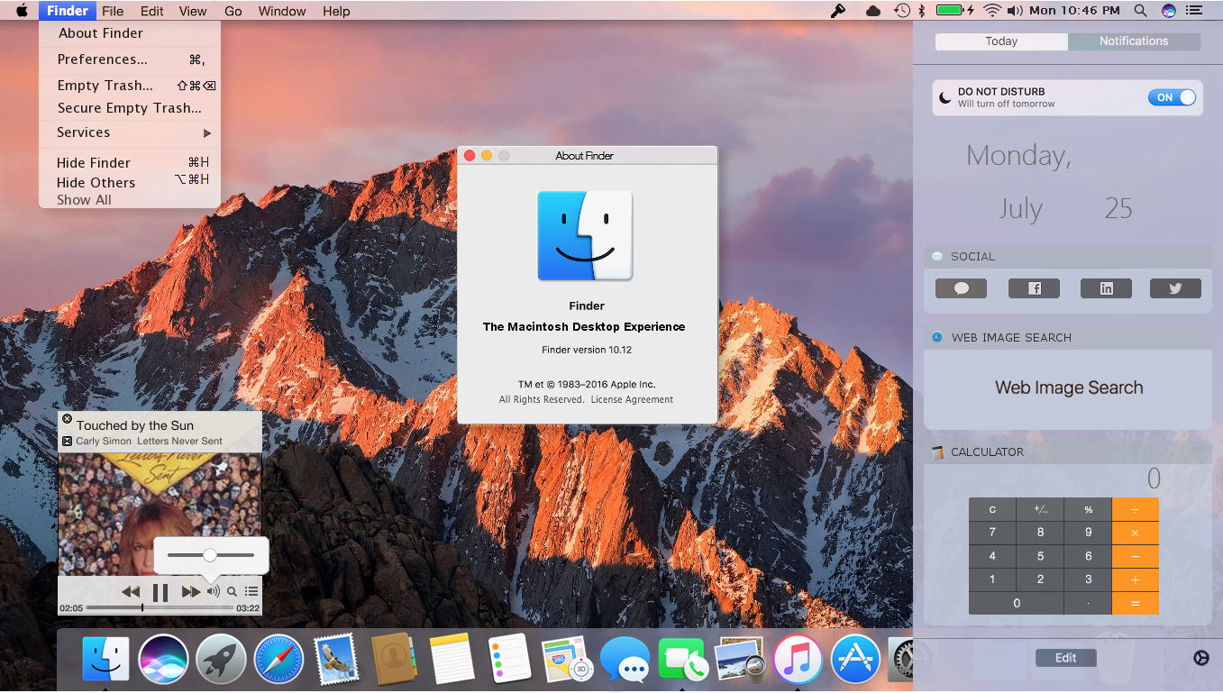Open Safari from the Dock
The image size is (1223, 693).
(x=278, y=659)
